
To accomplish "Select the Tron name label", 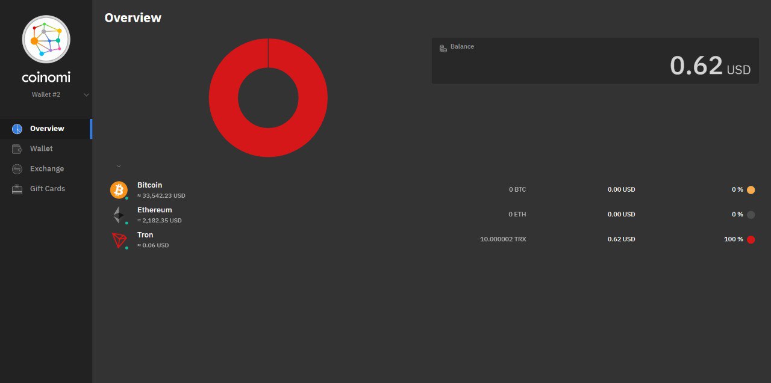I will coord(145,234).
